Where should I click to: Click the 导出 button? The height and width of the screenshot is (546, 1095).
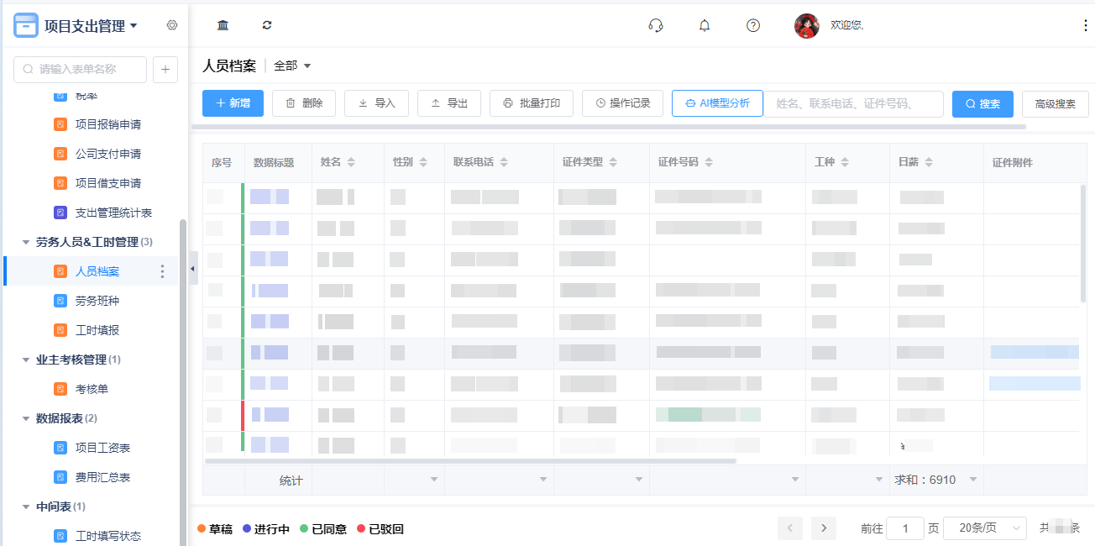click(449, 103)
